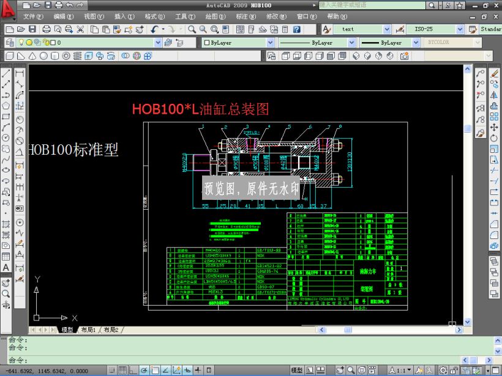The height and width of the screenshot is (376, 502).
Task: Select the Multiline Text 'A' tool
Action: point(6,267)
